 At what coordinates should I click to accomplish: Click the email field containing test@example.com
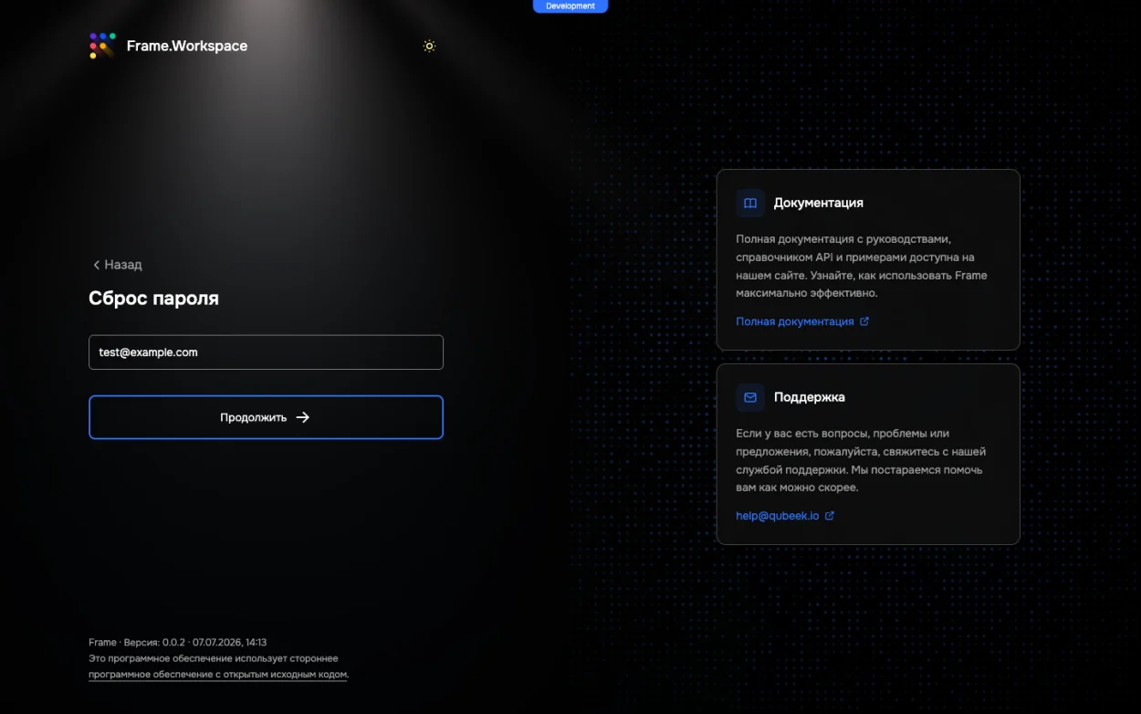266,352
